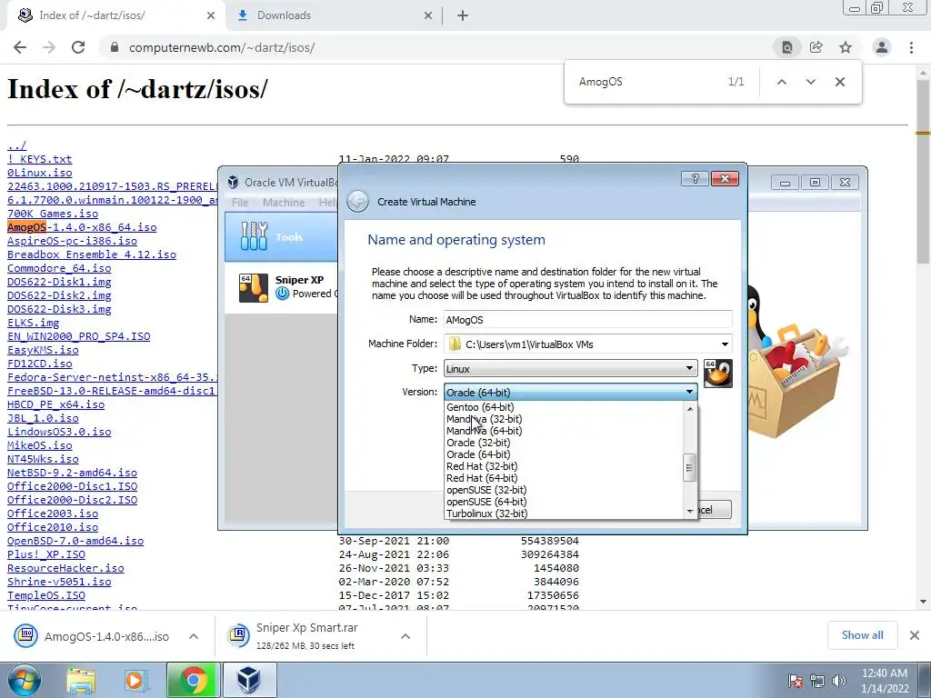The width and height of the screenshot is (931, 698).
Task: Open the Windows Start menu
Action: pos(24,680)
